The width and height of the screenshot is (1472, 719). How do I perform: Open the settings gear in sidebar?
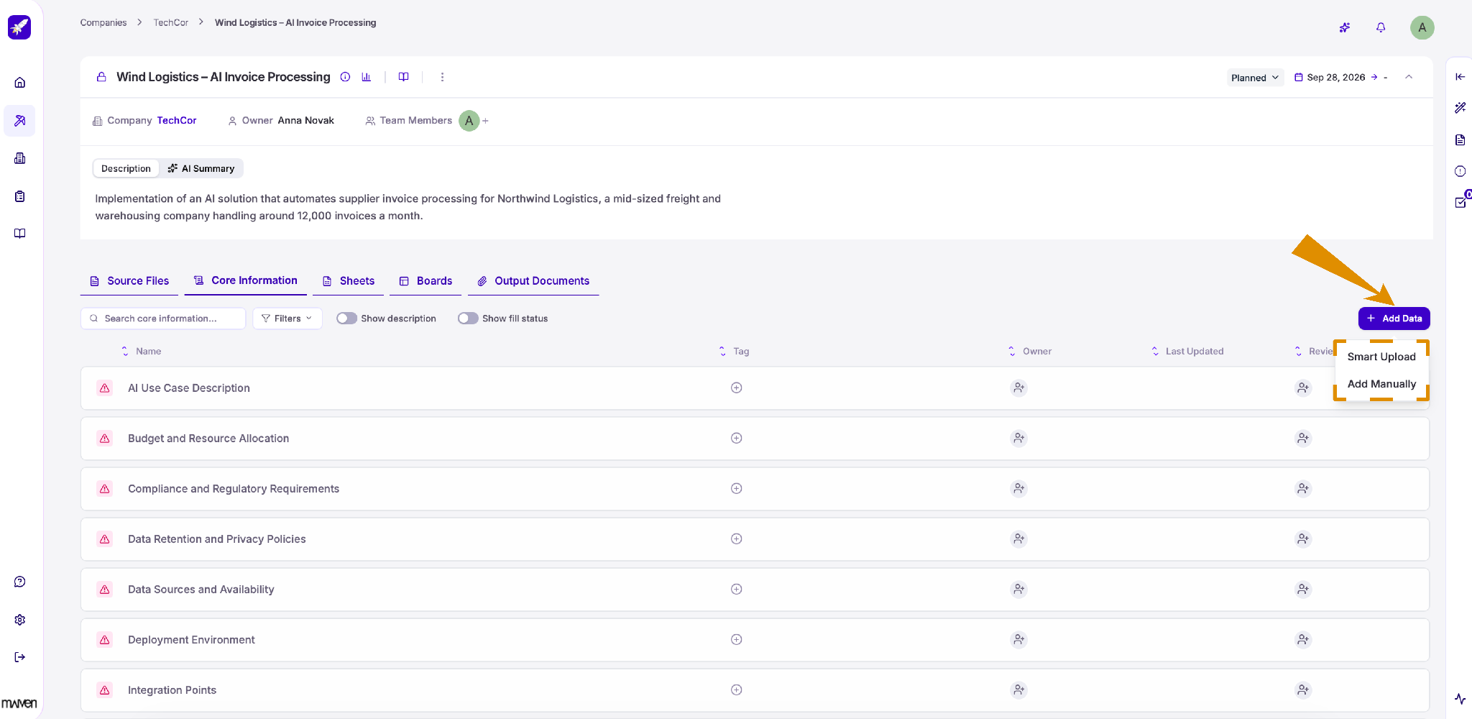20,620
